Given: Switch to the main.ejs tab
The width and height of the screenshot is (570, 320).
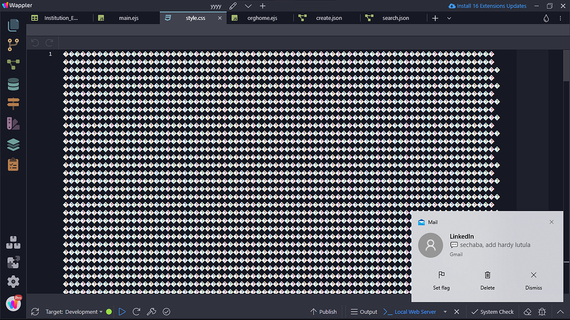Looking at the screenshot, I should coord(128,18).
